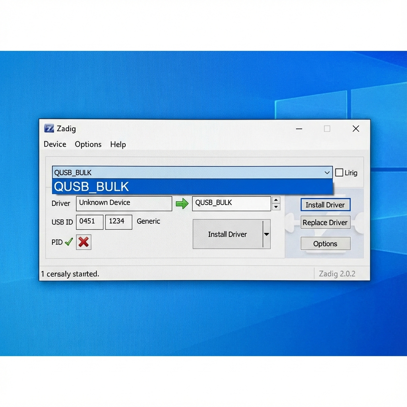Click the Zadig app icon in title bar
407x407 pixels.
(49, 128)
